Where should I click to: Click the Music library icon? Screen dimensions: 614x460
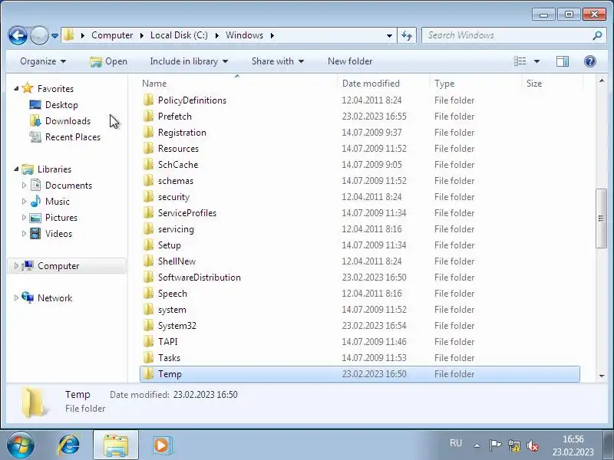35,201
